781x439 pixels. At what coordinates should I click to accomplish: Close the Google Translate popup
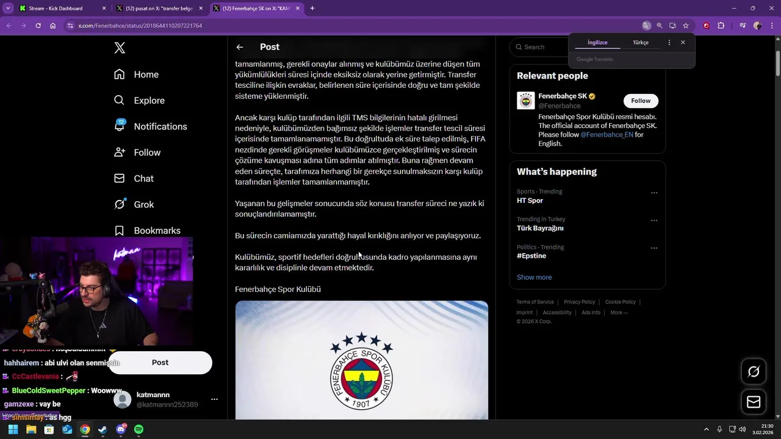pyautogui.click(x=683, y=43)
